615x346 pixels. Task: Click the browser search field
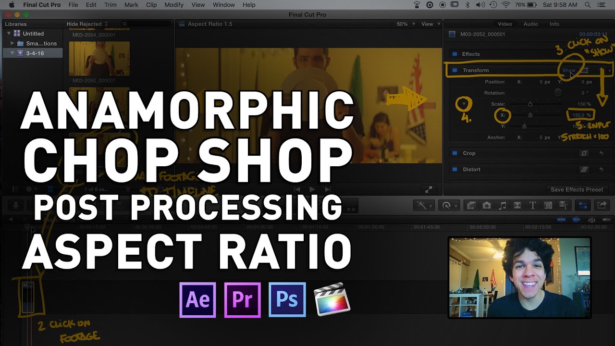tap(146, 24)
